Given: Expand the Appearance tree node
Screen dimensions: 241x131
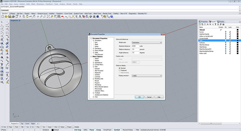Looking at the screenshot, I should (x=93, y=63).
